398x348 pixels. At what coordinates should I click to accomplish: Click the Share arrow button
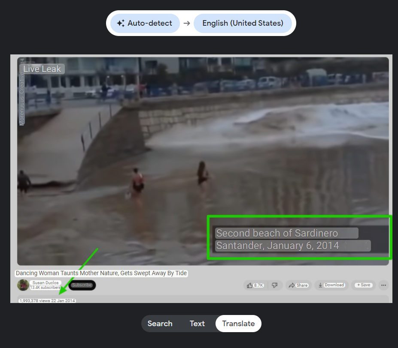(x=298, y=285)
